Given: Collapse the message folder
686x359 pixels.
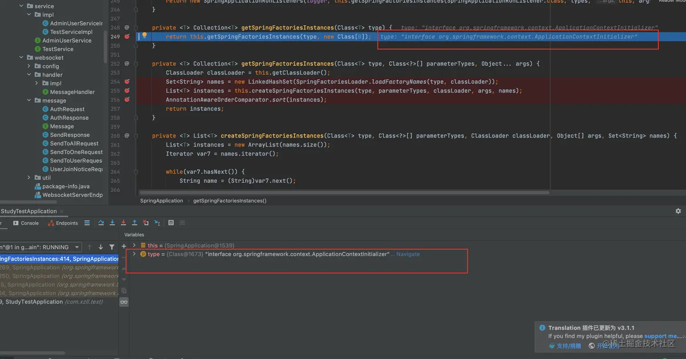Looking at the screenshot, I should click(29, 100).
